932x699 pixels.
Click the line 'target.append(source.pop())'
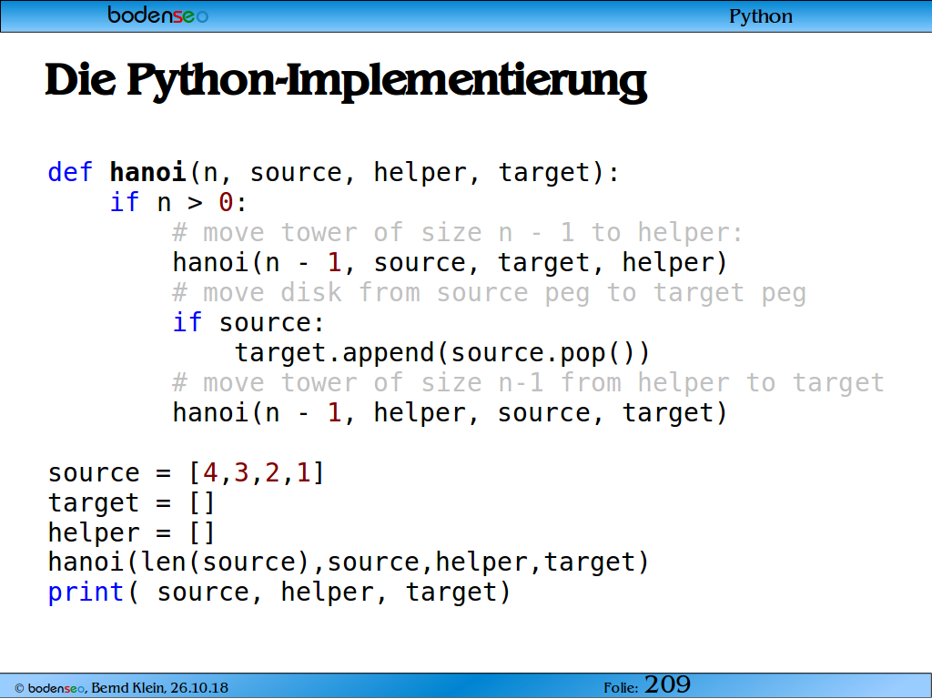click(x=442, y=353)
